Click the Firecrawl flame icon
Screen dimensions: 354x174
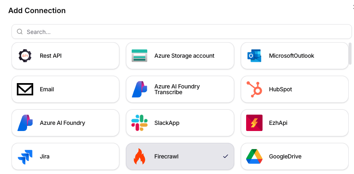[x=139, y=156]
